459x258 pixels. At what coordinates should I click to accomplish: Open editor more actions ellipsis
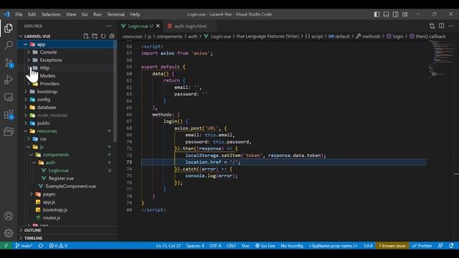450,26
